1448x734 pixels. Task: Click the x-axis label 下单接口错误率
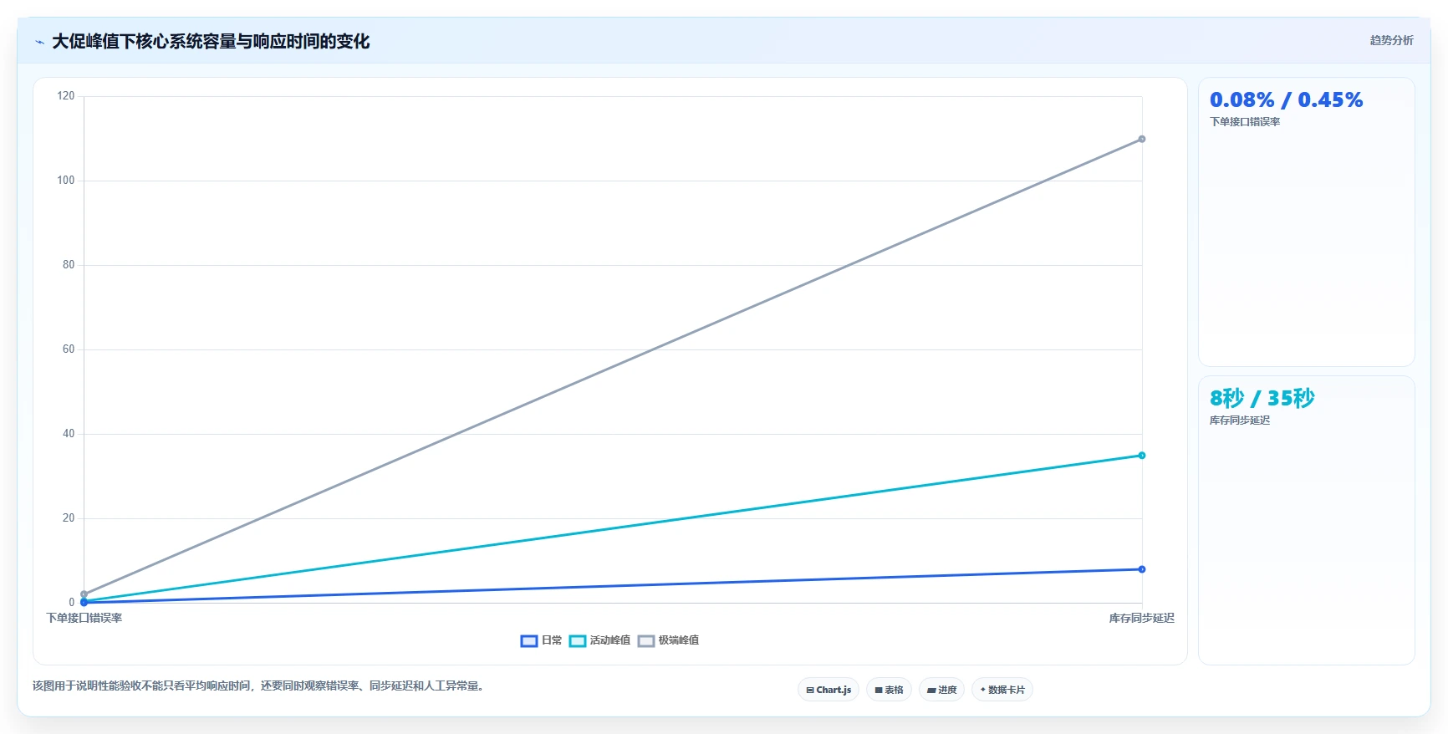coord(84,619)
